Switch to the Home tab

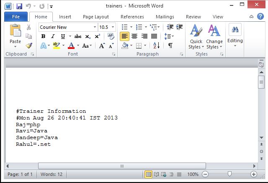tap(41, 17)
